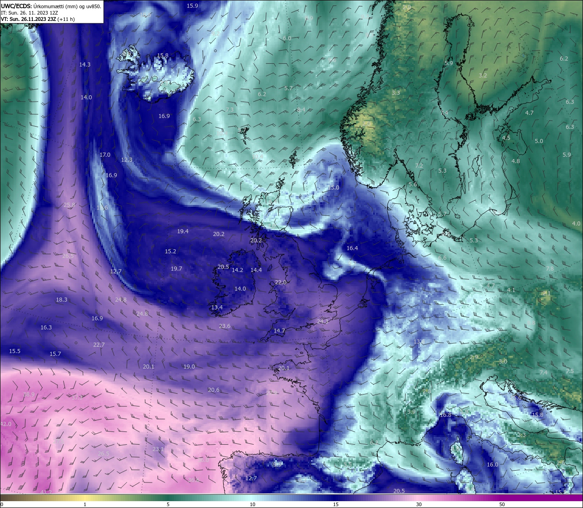Click the colorbar tick label '50'
Viewport: 583px width, 508px height.
[502, 504]
